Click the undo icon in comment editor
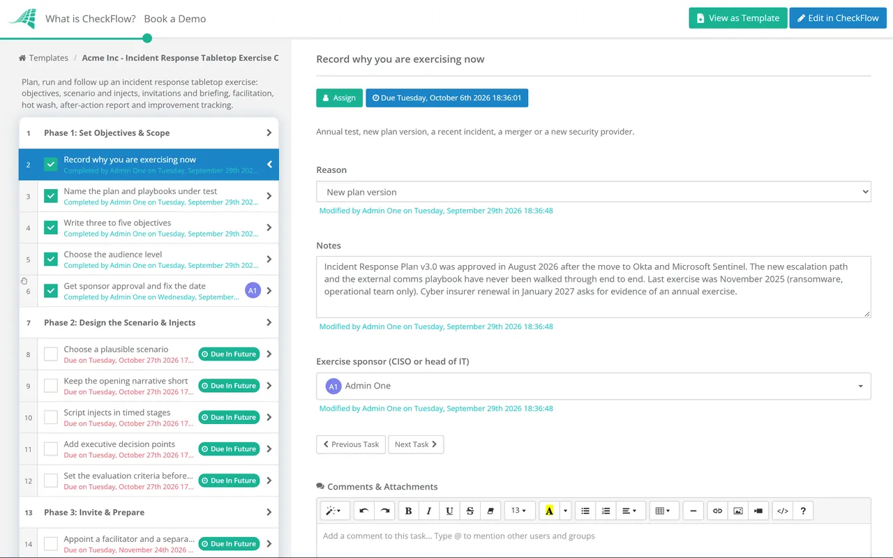The width and height of the screenshot is (893, 558). 364,511
